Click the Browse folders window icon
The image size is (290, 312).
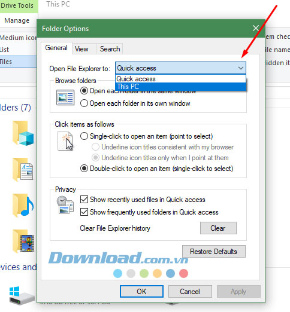[x=65, y=97]
